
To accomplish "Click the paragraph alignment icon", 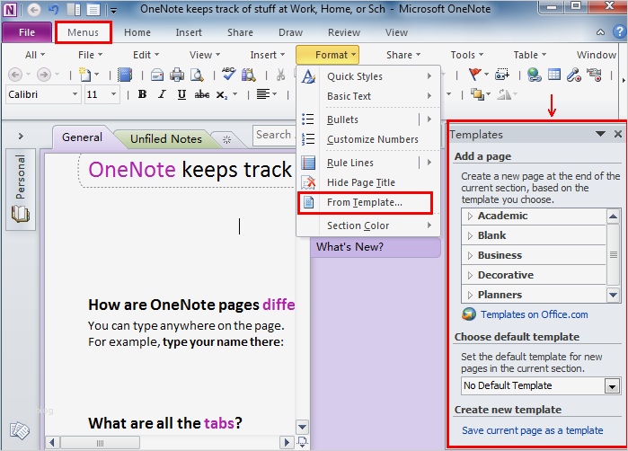I will (262, 94).
